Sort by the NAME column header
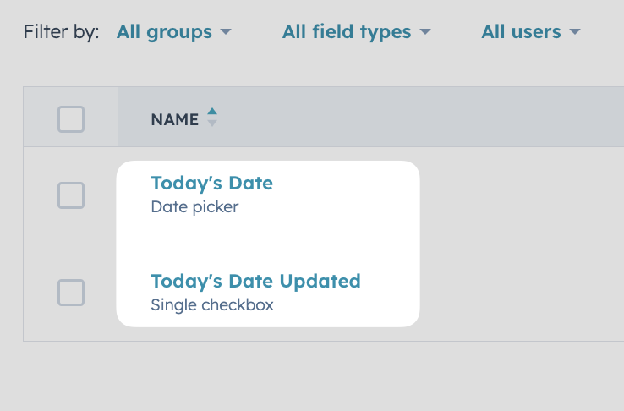Image resolution: width=624 pixels, height=411 pixels. pos(175,119)
